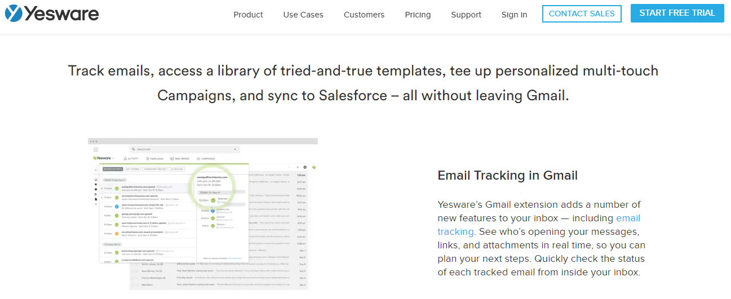Click the CONTACT SALES button
731x299 pixels.
[582, 14]
